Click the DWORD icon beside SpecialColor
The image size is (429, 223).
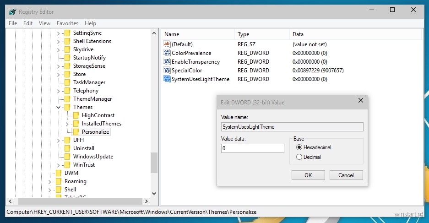click(x=167, y=71)
